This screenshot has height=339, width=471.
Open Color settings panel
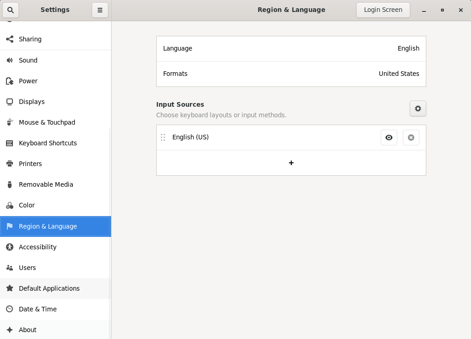pyautogui.click(x=27, y=205)
